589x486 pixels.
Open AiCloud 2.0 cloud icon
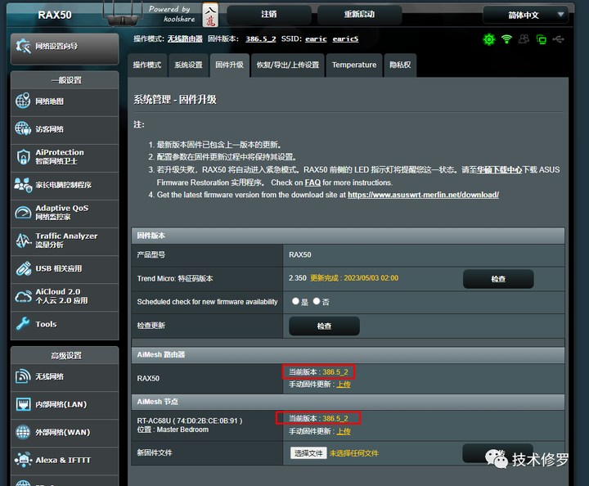[23, 296]
